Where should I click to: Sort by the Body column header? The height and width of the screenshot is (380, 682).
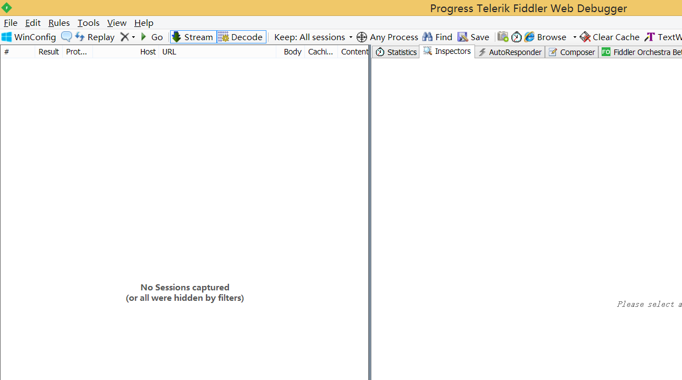point(291,52)
